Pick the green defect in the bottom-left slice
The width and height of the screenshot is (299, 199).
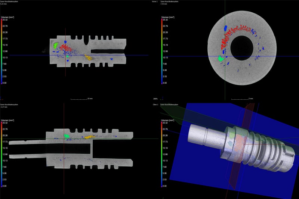point(67,136)
